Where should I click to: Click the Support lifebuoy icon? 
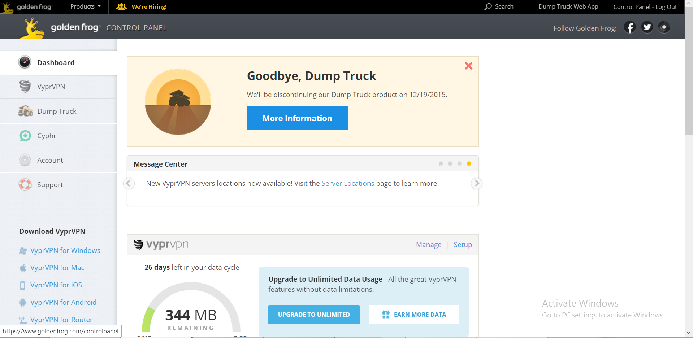[25, 184]
